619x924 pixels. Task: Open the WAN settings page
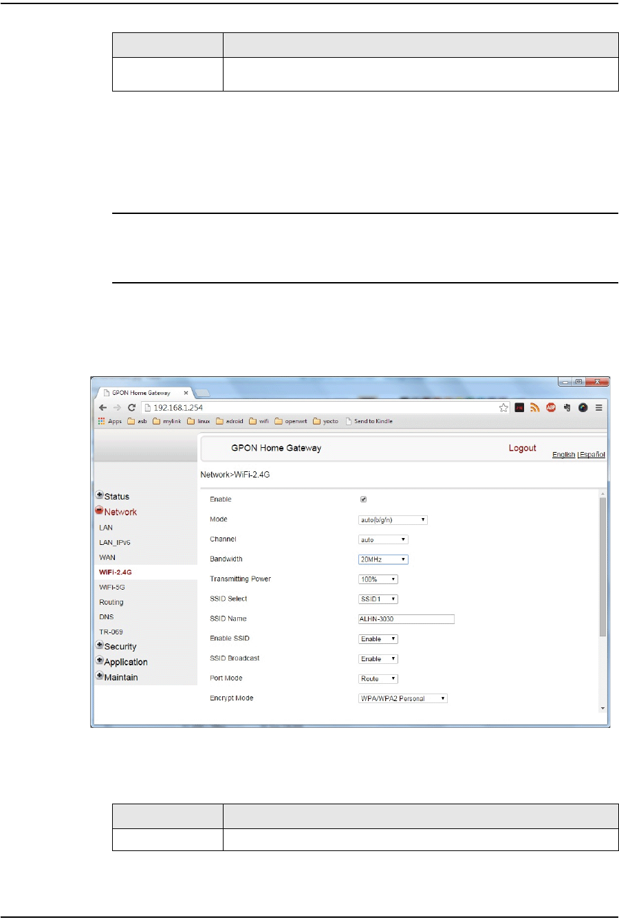point(107,557)
